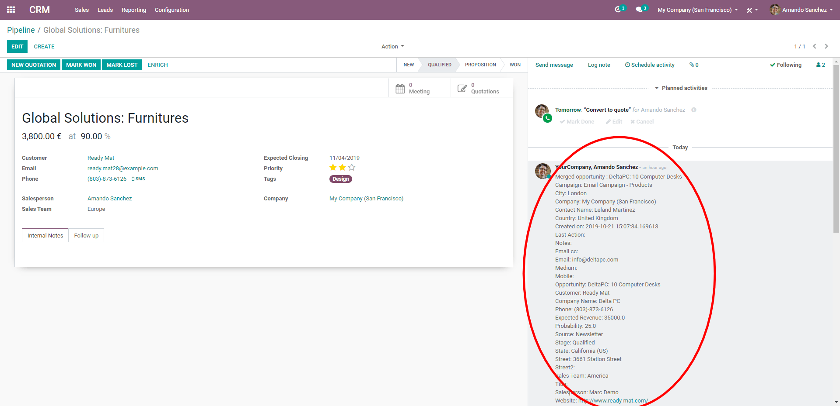Screen dimensions: 840x406
Task: Set pipeline stage to Proposition
Action: coord(480,65)
